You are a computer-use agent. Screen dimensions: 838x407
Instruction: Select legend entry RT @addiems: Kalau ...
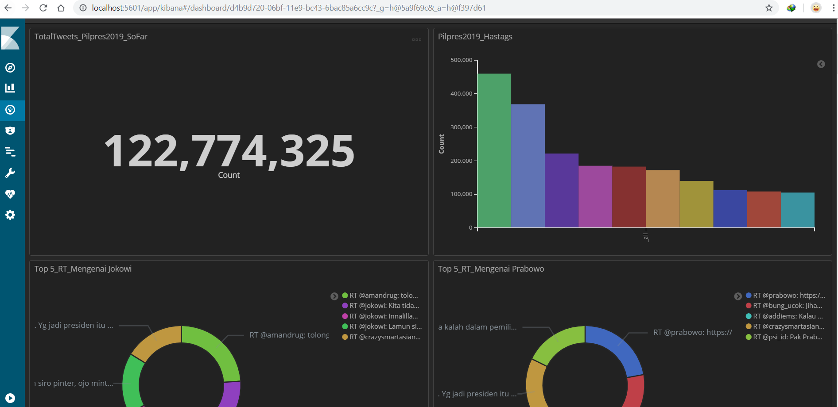click(x=788, y=316)
